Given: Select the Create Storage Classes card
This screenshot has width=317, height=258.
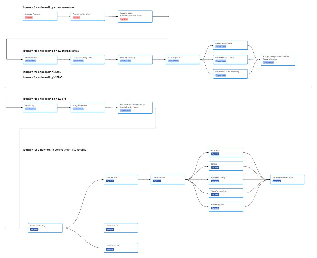Looking at the screenshot, I should (x=230, y=60).
